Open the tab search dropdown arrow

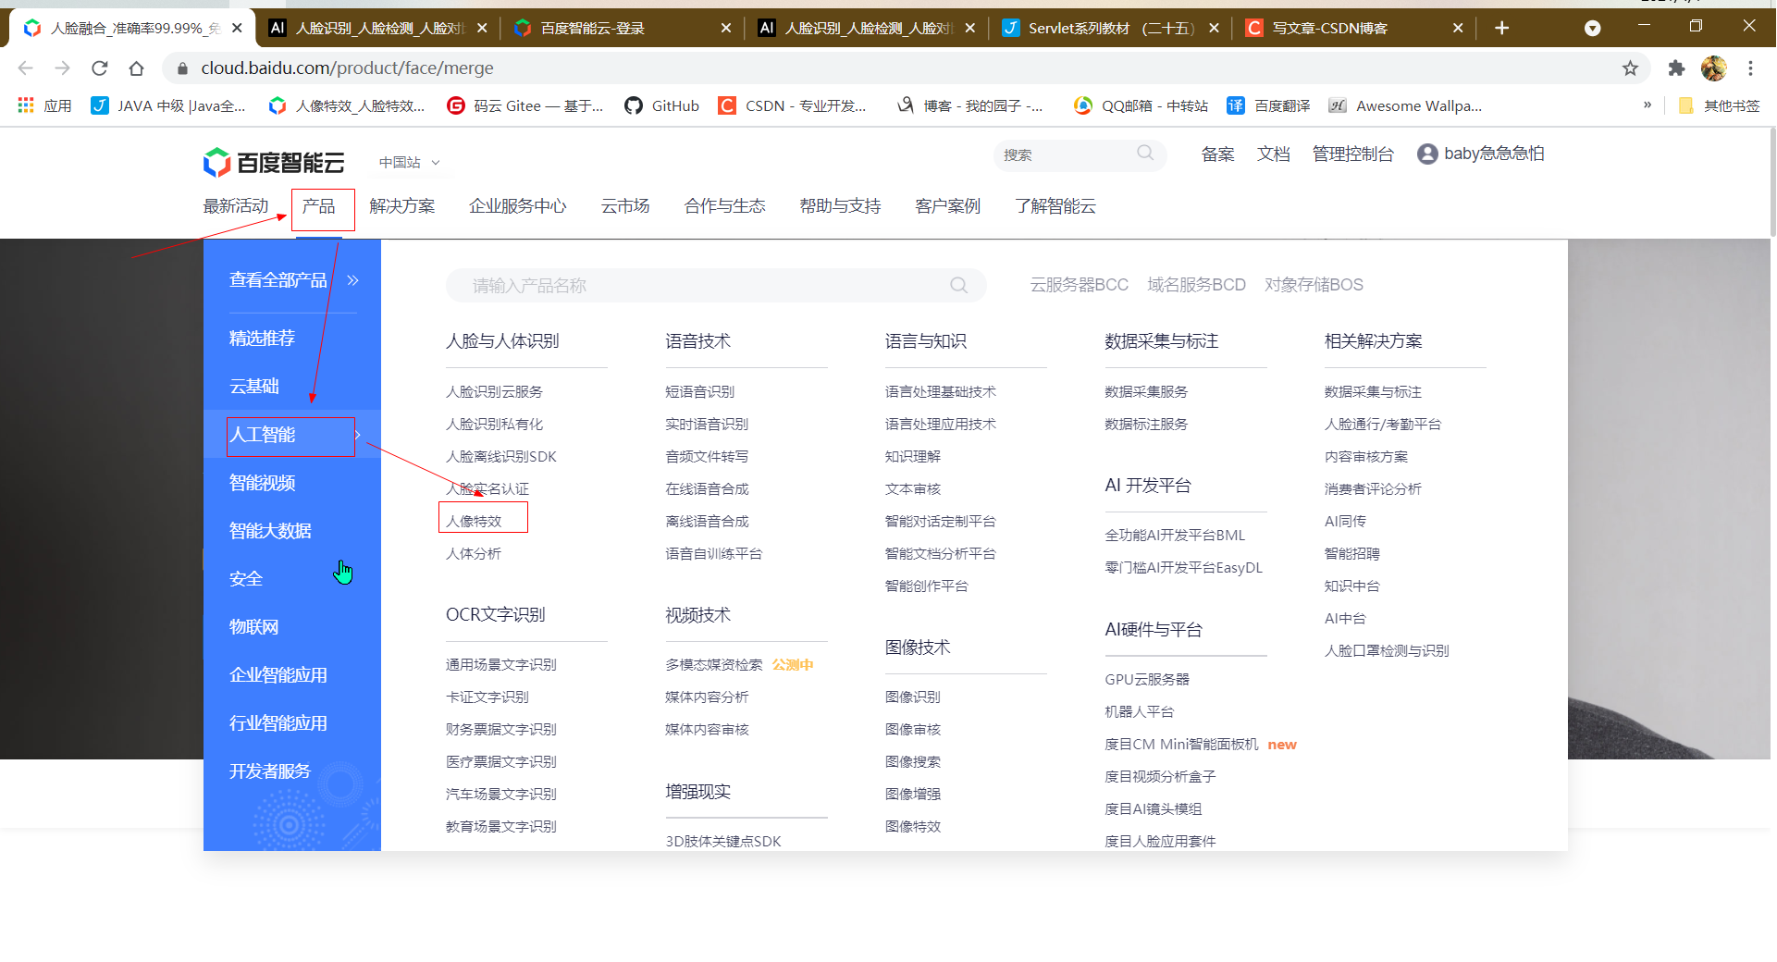click(x=1592, y=28)
